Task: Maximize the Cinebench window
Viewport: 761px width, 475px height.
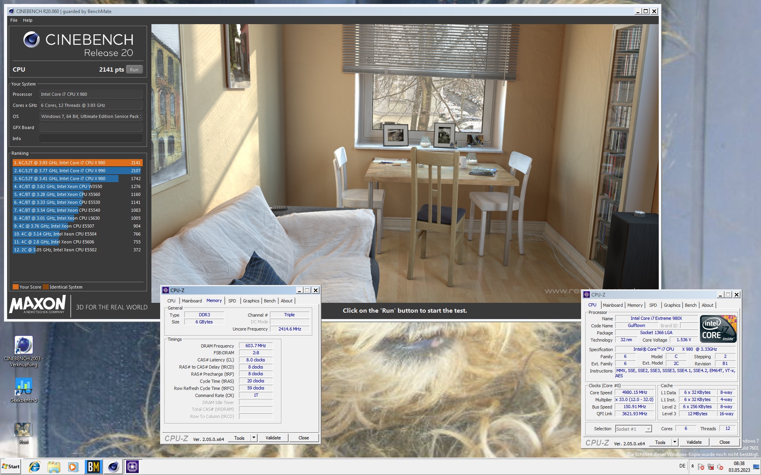Action: pos(646,11)
